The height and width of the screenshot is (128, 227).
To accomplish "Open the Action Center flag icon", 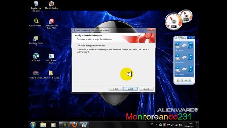I will point(168,125).
